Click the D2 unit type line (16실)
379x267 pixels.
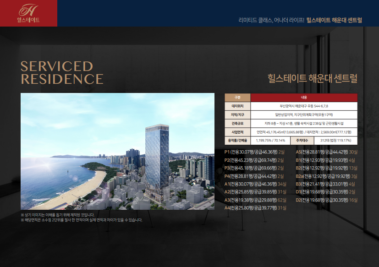pos(327,200)
